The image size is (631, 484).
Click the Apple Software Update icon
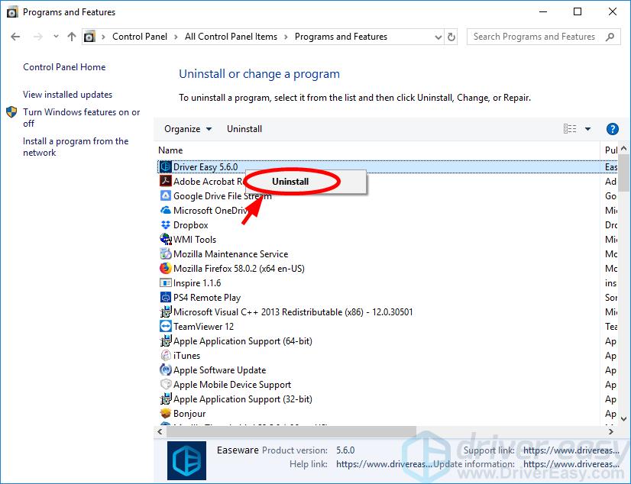[x=166, y=369]
